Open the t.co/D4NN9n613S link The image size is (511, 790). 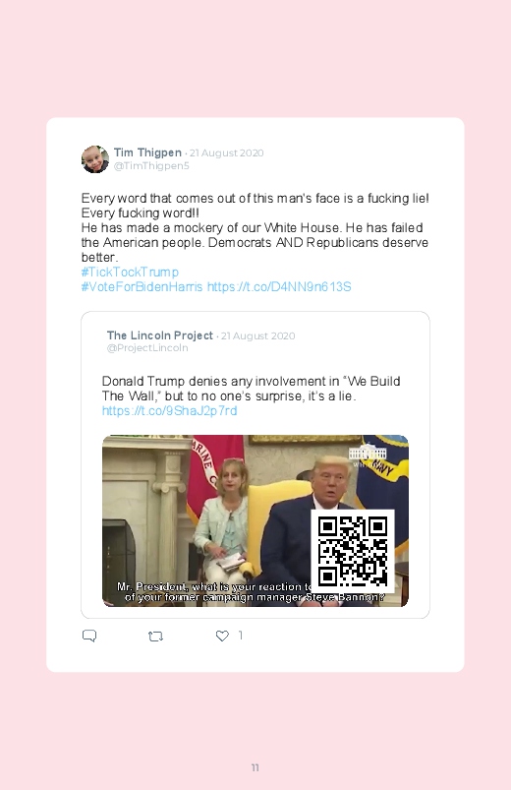point(279,286)
